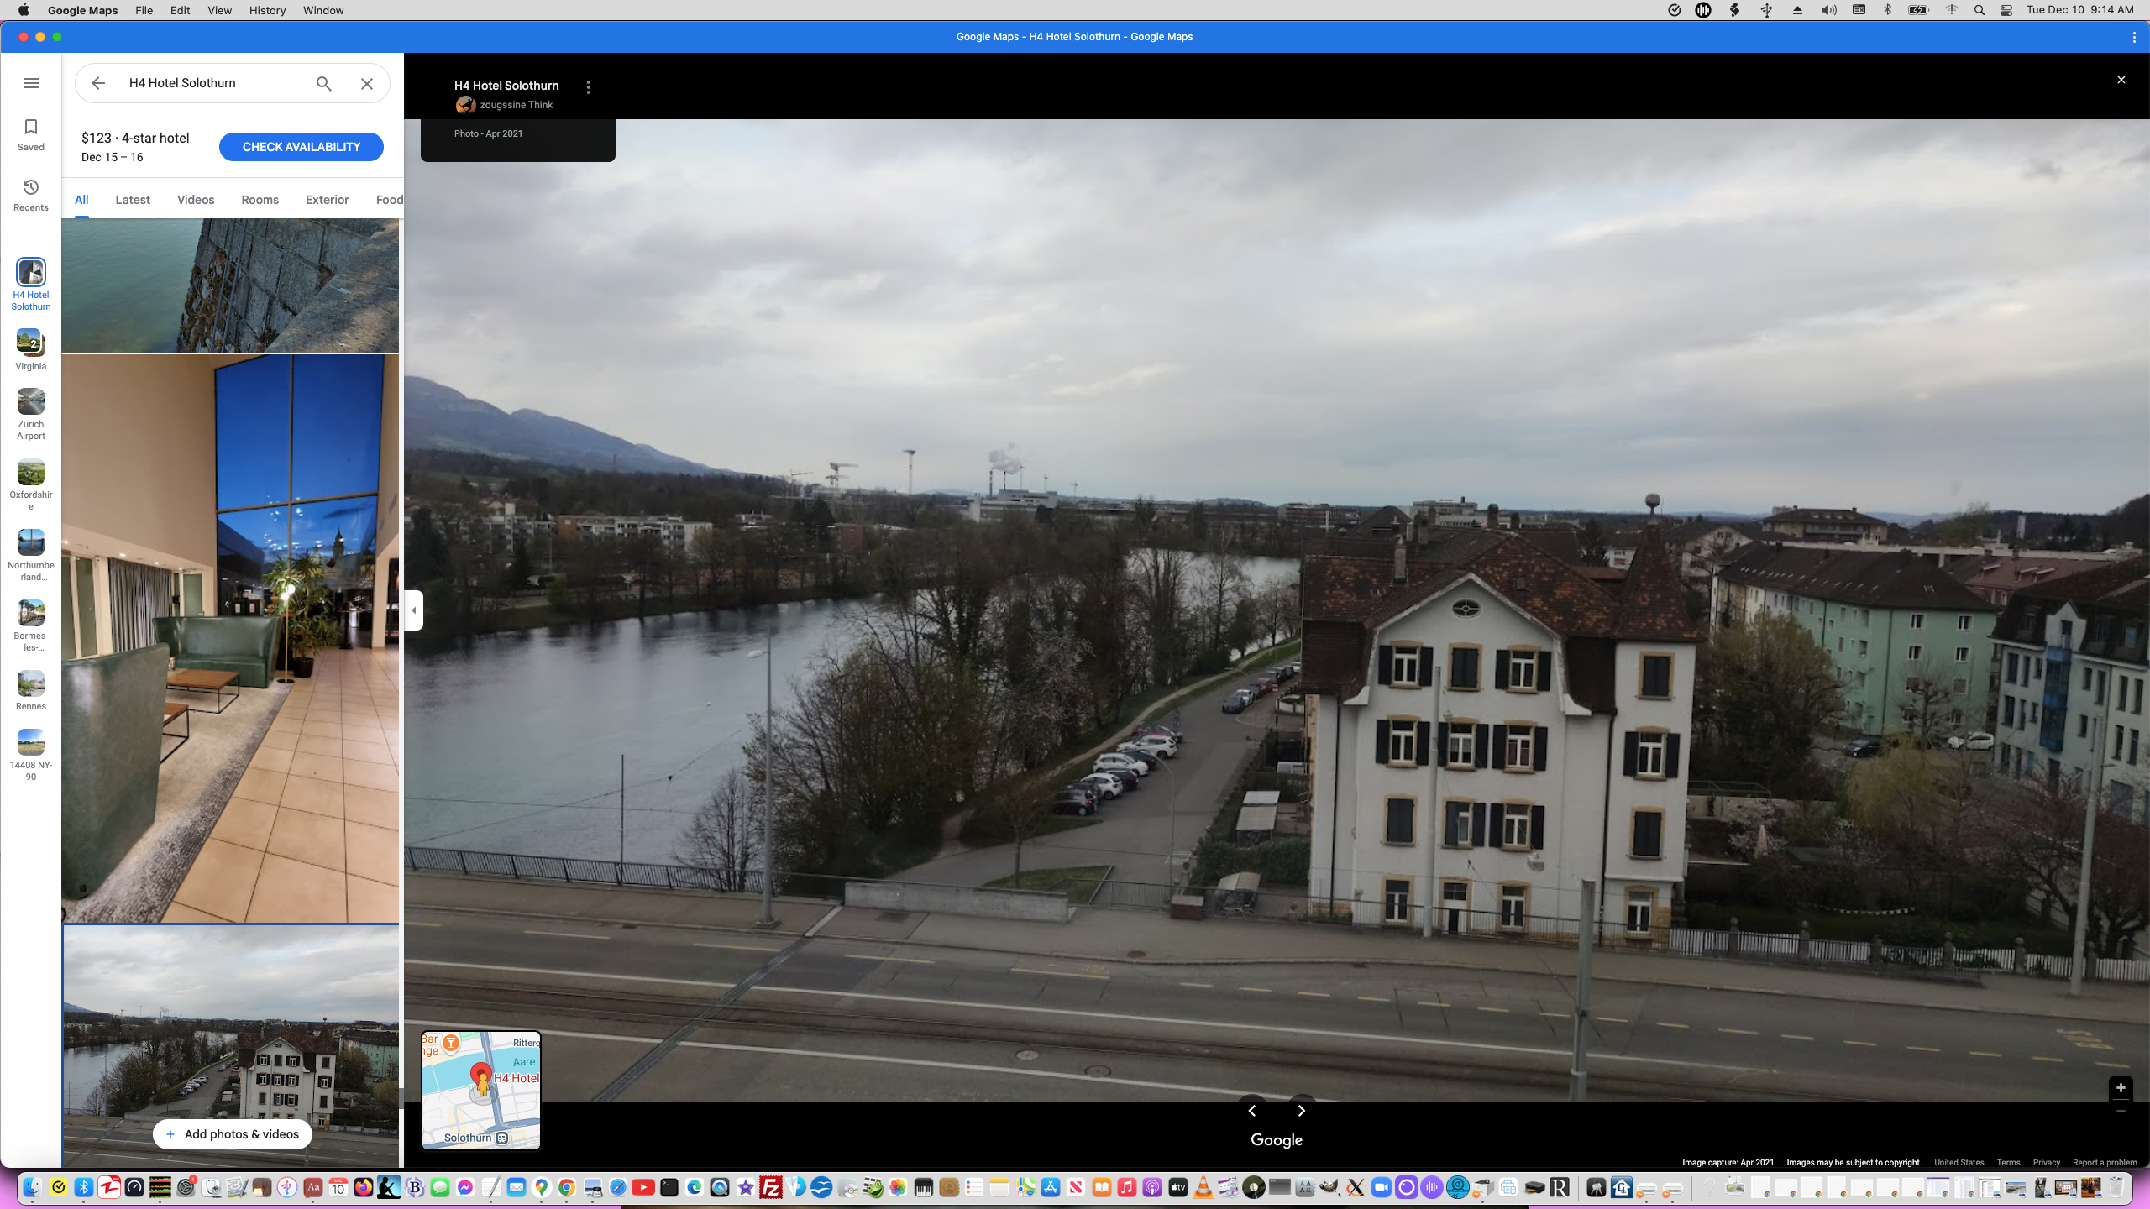The image size is (2150, 1209).
Task: Click the Saved bookmark icon
Action: click(x=31, y=134)
